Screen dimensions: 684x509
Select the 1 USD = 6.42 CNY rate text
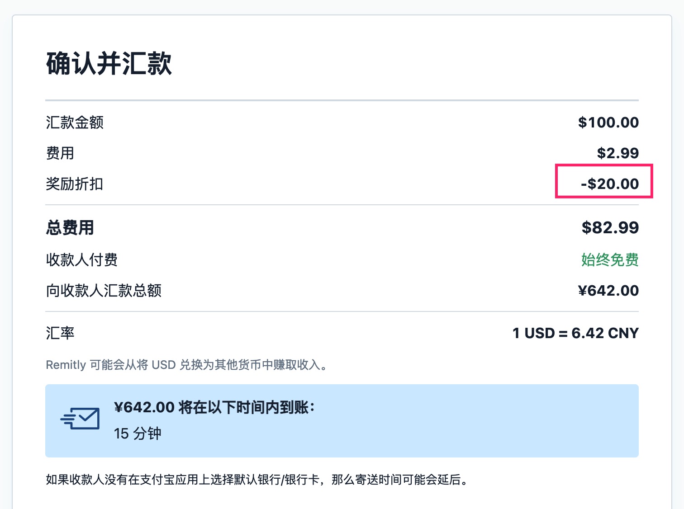575,333
